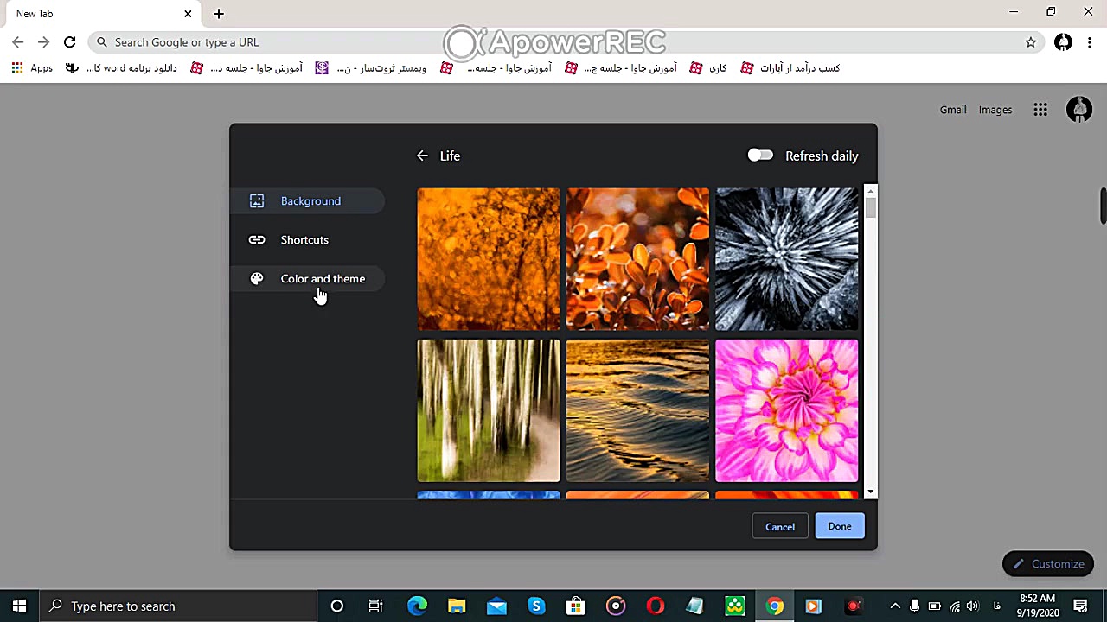
Task: Select the Background section icon
Action: point(256,200)
